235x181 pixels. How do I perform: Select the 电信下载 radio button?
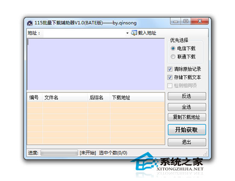point(173,48)
